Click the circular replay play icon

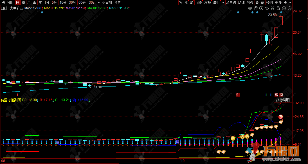[x=261, y=8]
